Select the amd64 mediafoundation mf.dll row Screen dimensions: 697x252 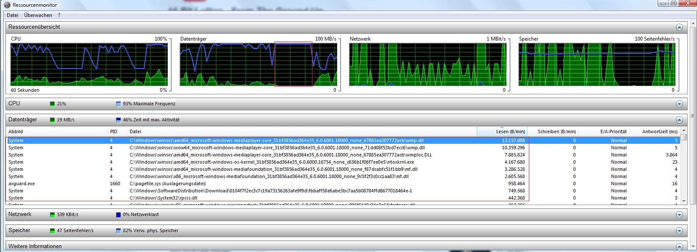click(343, 169)
